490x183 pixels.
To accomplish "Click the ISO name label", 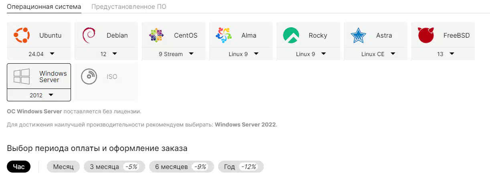I will click(112, 76).
